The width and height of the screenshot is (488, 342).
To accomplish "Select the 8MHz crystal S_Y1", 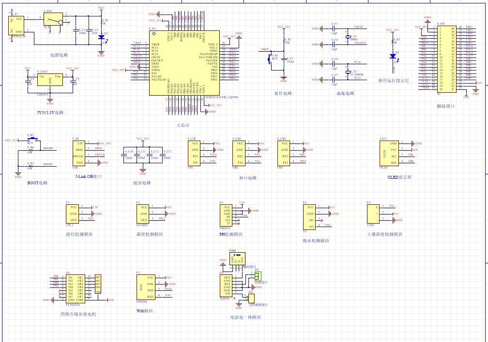I will [348, 37].
